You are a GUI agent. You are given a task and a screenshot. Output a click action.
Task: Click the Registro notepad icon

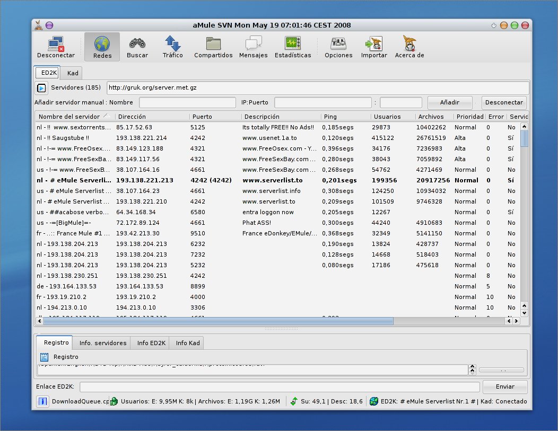coord(44,357)
